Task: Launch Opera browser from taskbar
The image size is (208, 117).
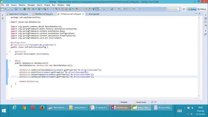Action: (x=33, y=108)
